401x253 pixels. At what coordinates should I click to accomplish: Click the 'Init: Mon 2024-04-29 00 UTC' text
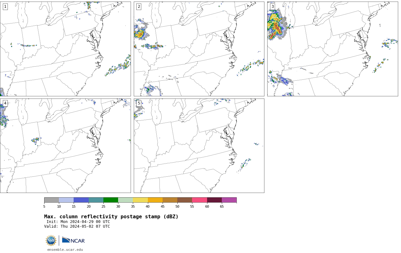click(78, 222)
